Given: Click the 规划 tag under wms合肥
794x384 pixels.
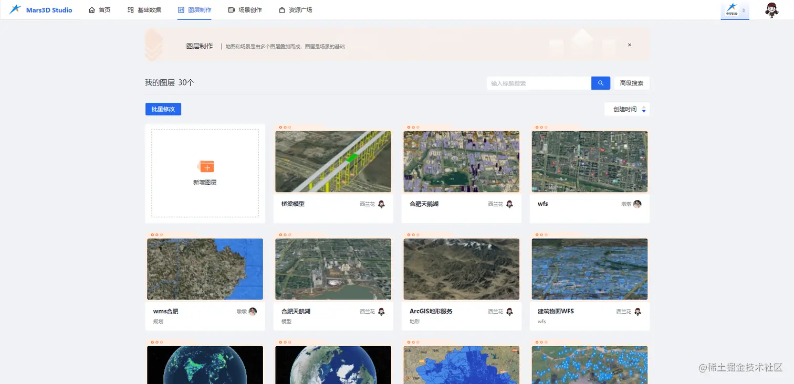Looking at the screenshot, I should pyautogui.click(x=158, y=321).
